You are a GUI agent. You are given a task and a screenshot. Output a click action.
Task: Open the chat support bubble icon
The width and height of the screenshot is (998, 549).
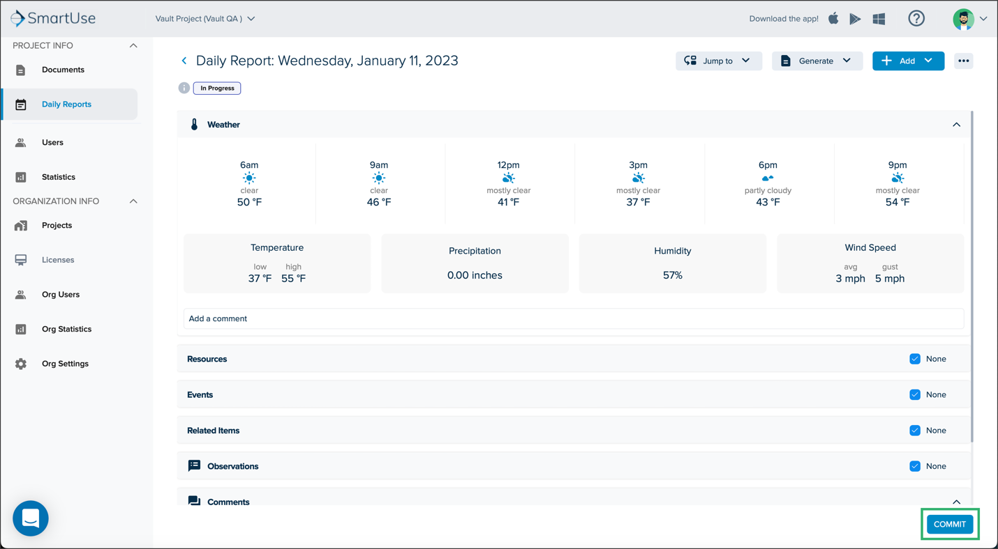(x=31, y=518)
